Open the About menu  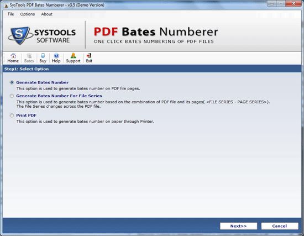click(x=47, y=14)
